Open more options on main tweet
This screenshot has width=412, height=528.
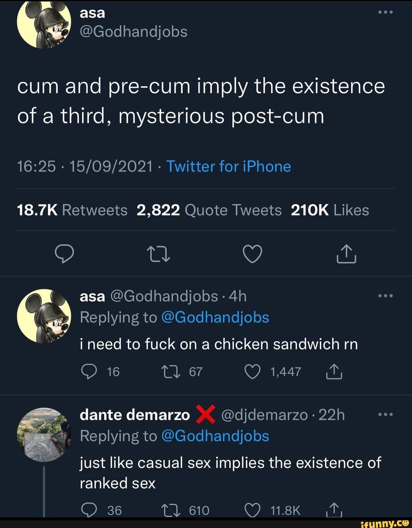385,12
